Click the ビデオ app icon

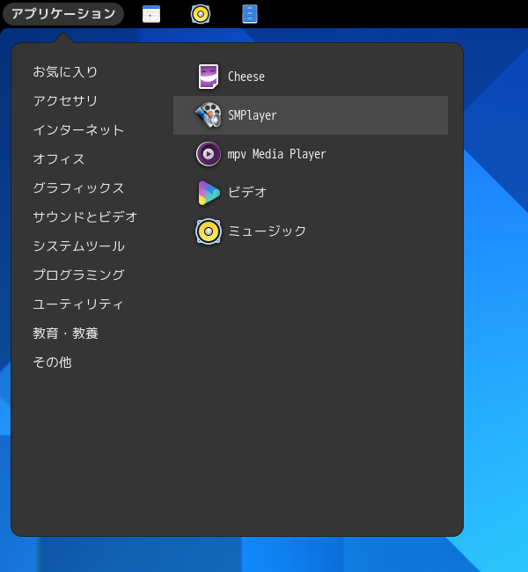point(209,193)
